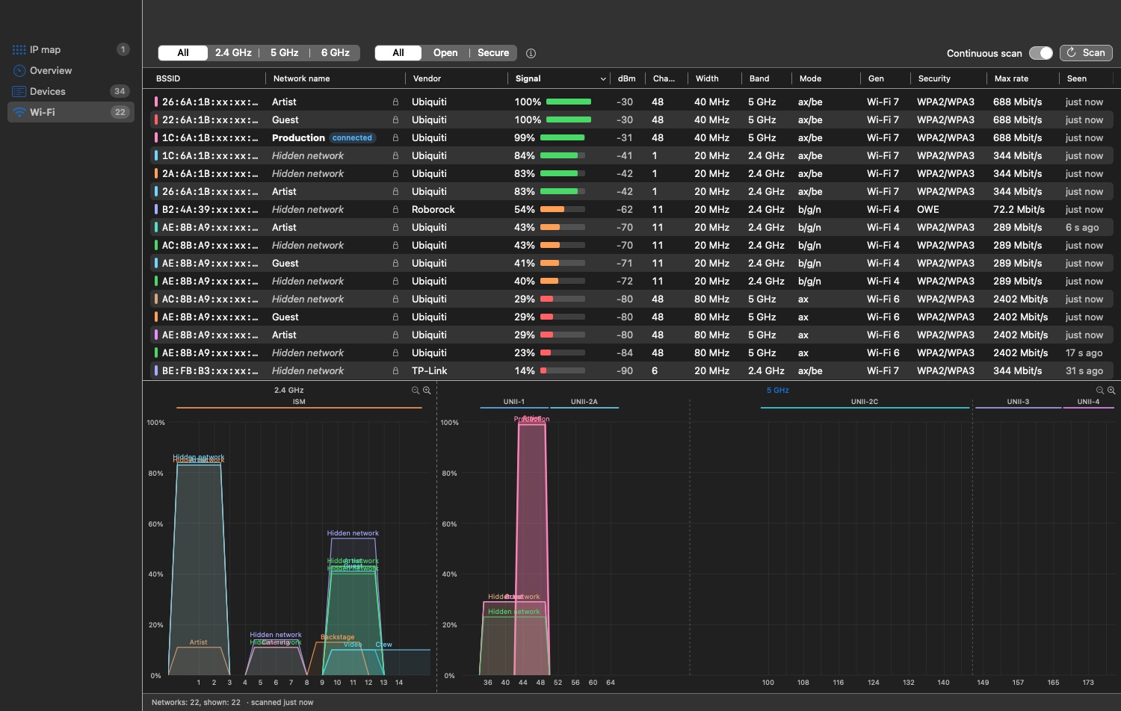Filter networks to 5 GHz band
This screenshot has height=711, width=1121.
(284, 53)
